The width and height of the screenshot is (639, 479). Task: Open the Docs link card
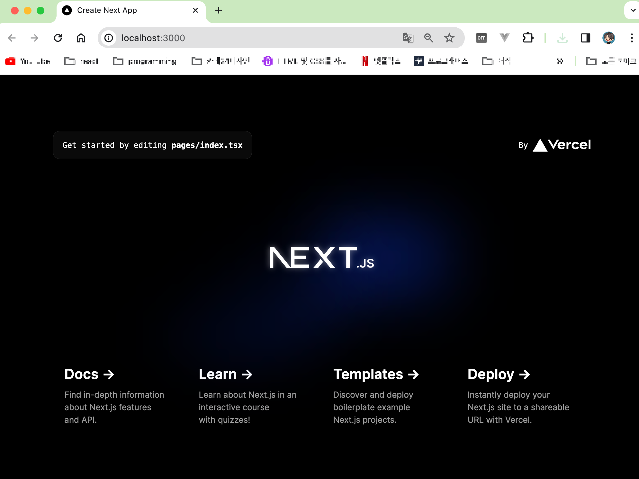click(x=89, y=374)
